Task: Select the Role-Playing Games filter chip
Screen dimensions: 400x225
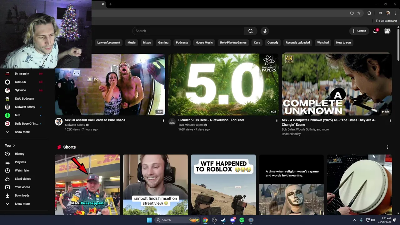Action: click(x=233, y=42)
